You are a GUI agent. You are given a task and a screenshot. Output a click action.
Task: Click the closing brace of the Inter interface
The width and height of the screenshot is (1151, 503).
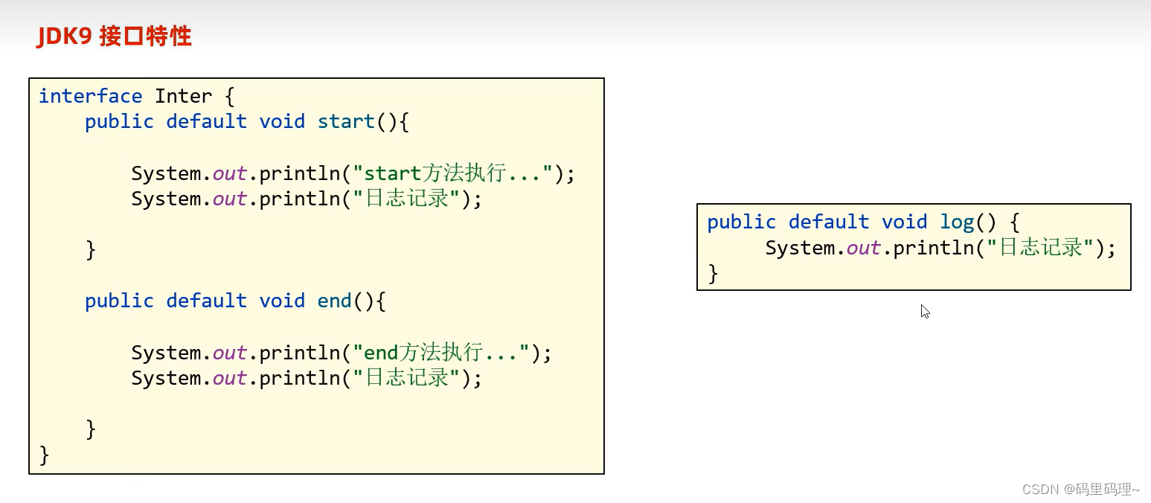(x=42, y=454)
